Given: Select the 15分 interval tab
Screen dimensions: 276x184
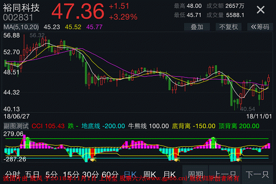Looking at the screenshot, I should pyautogui.click(x=71, y=175).
